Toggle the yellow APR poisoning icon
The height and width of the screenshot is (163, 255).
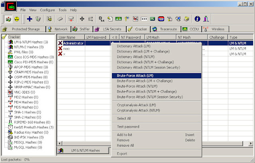[x=17, y=19]
